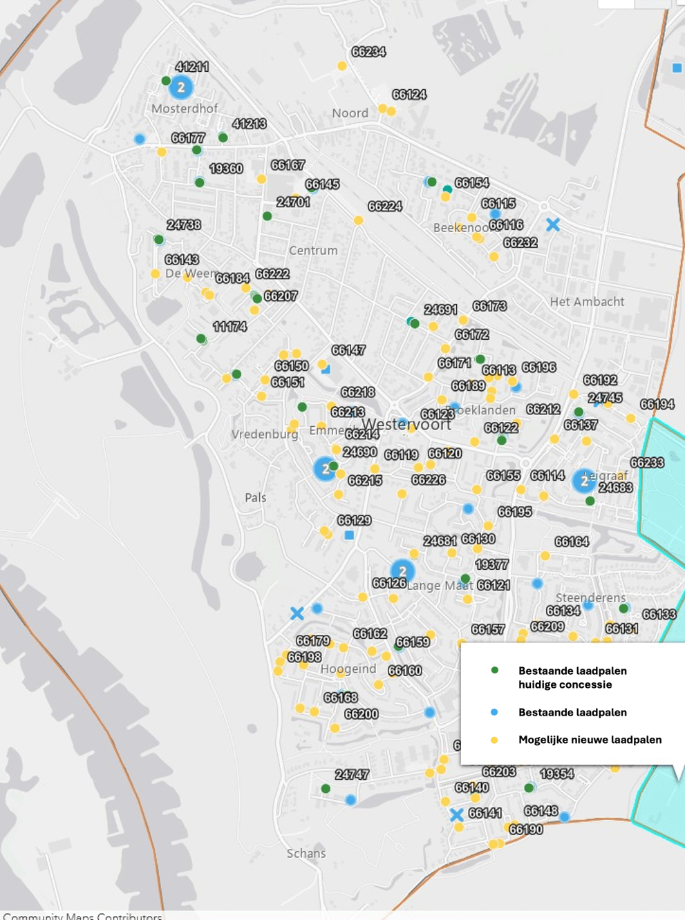Image resolution: width=685 pixels, height=920 pixels.
Task: Open the Community Maps Contributors attribution
Action: [x=82, y=916]
